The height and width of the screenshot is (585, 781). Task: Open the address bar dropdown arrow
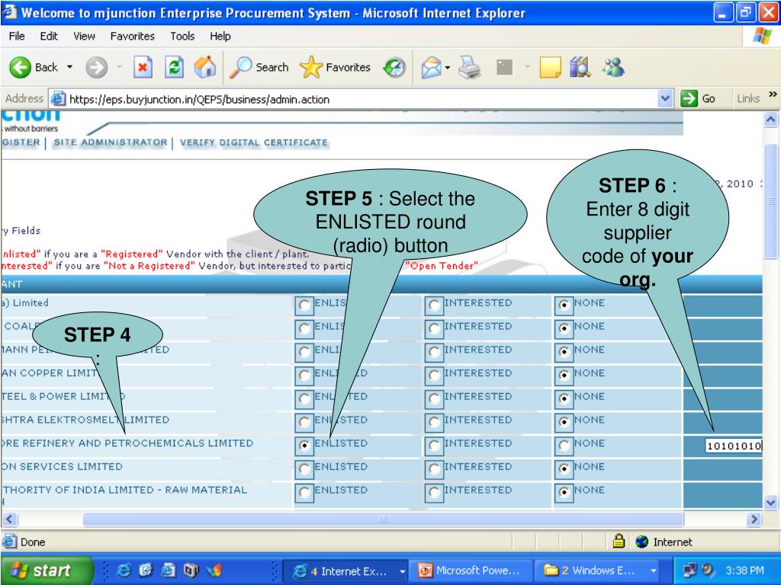click(x=665, y=98)
